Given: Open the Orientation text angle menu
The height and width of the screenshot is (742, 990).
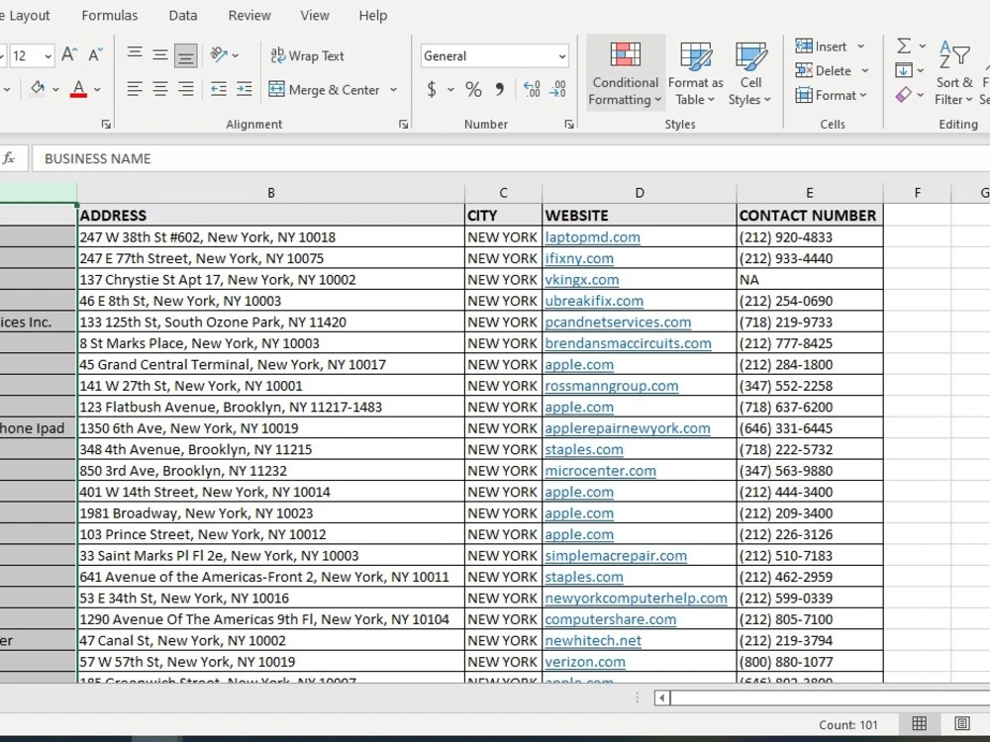Looking at the screenshot, I should [224, 54].
